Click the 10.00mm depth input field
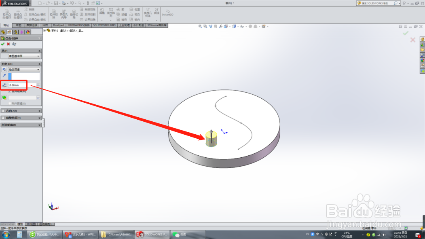This screenshot has width=425, height=239. pyautogui.click(x=22, y=85)
